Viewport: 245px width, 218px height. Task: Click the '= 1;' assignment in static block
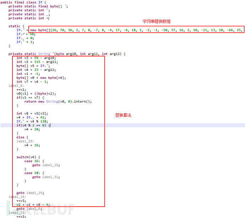tap(30, 42)
